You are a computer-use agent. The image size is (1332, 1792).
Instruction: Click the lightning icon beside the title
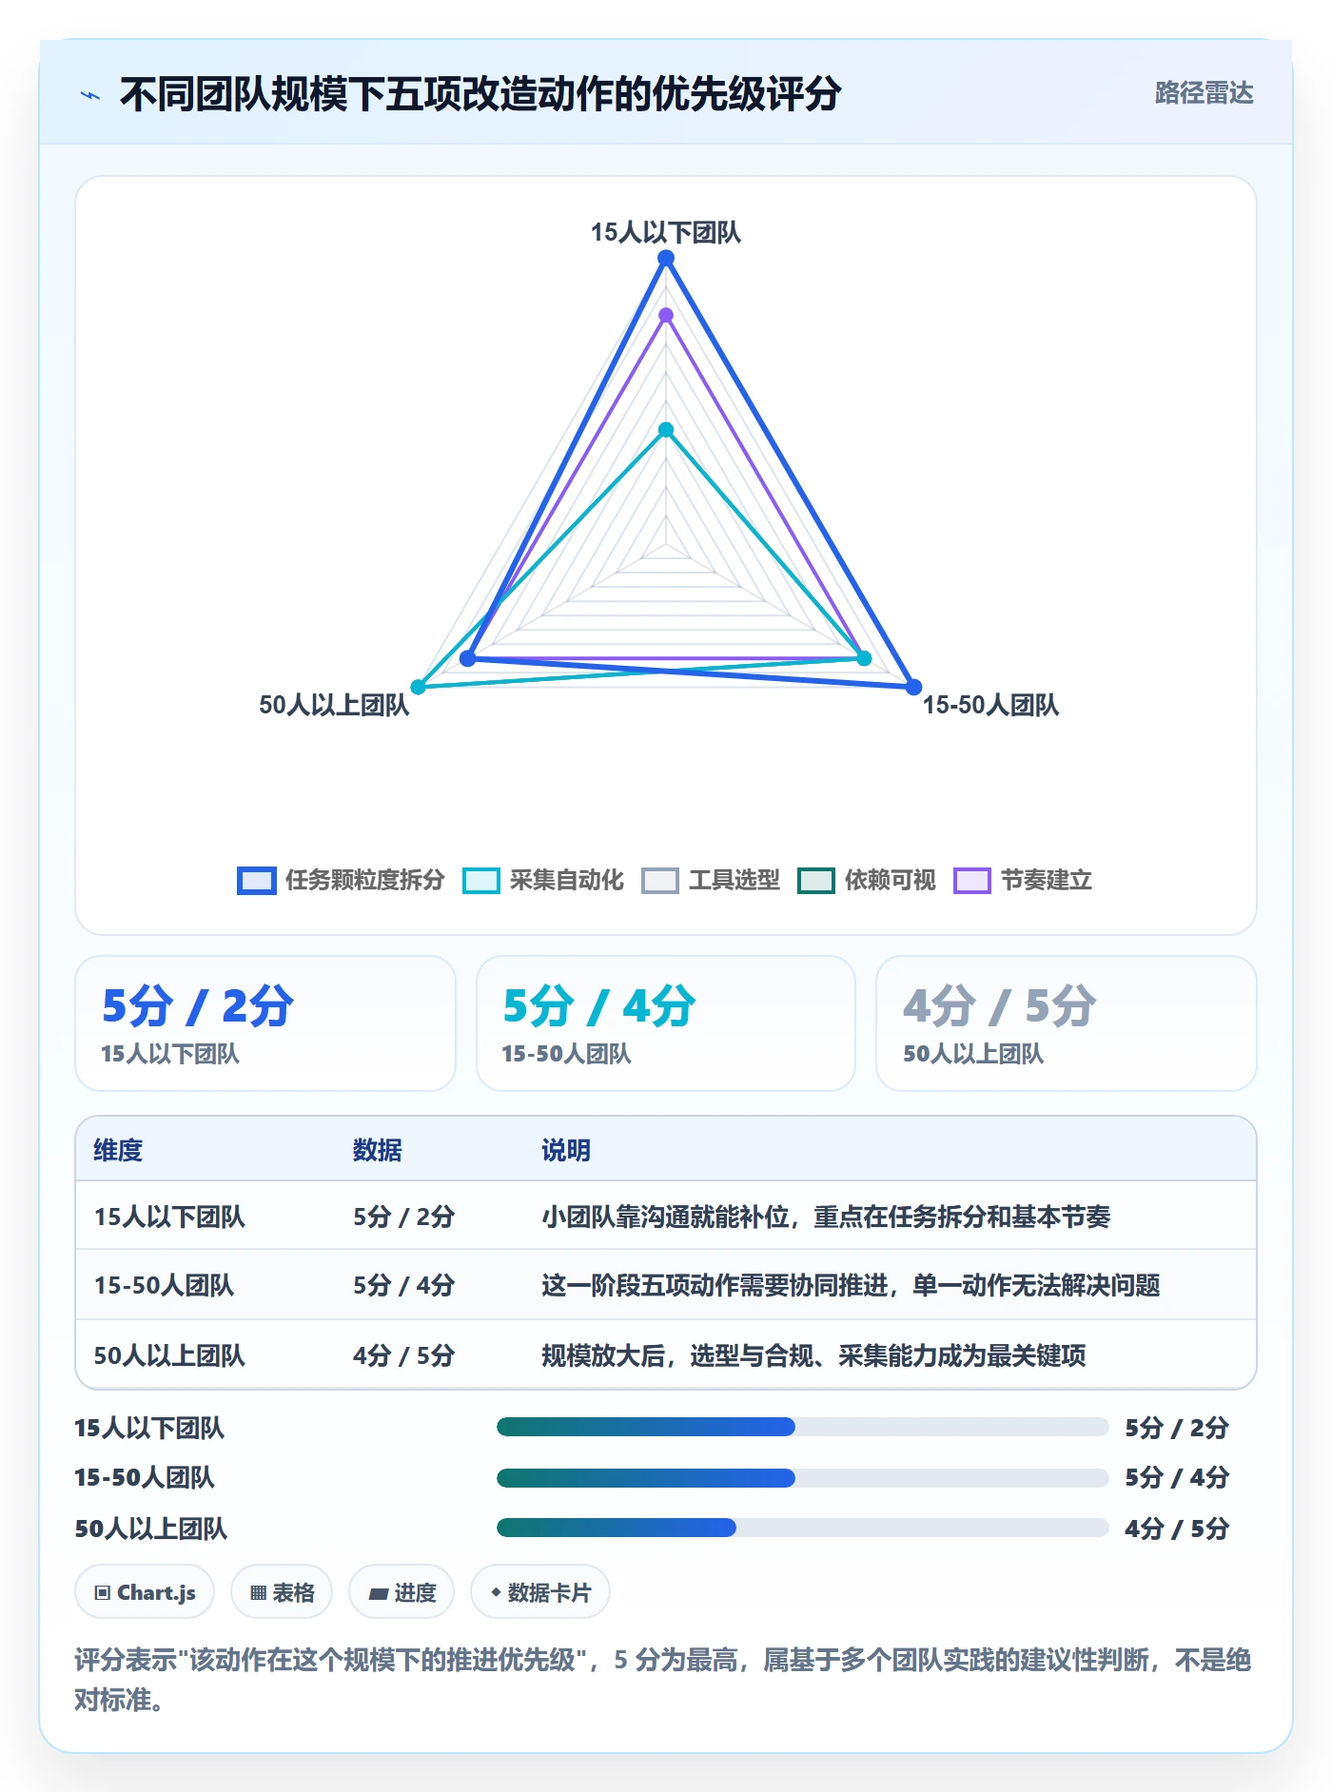(90, 95)
